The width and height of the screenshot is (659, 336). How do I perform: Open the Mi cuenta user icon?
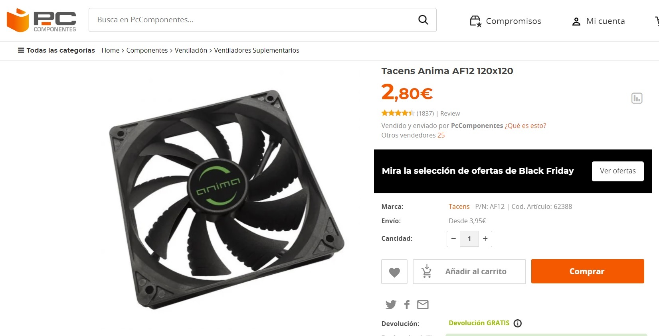pyautogui.click(x=576, y=22)
